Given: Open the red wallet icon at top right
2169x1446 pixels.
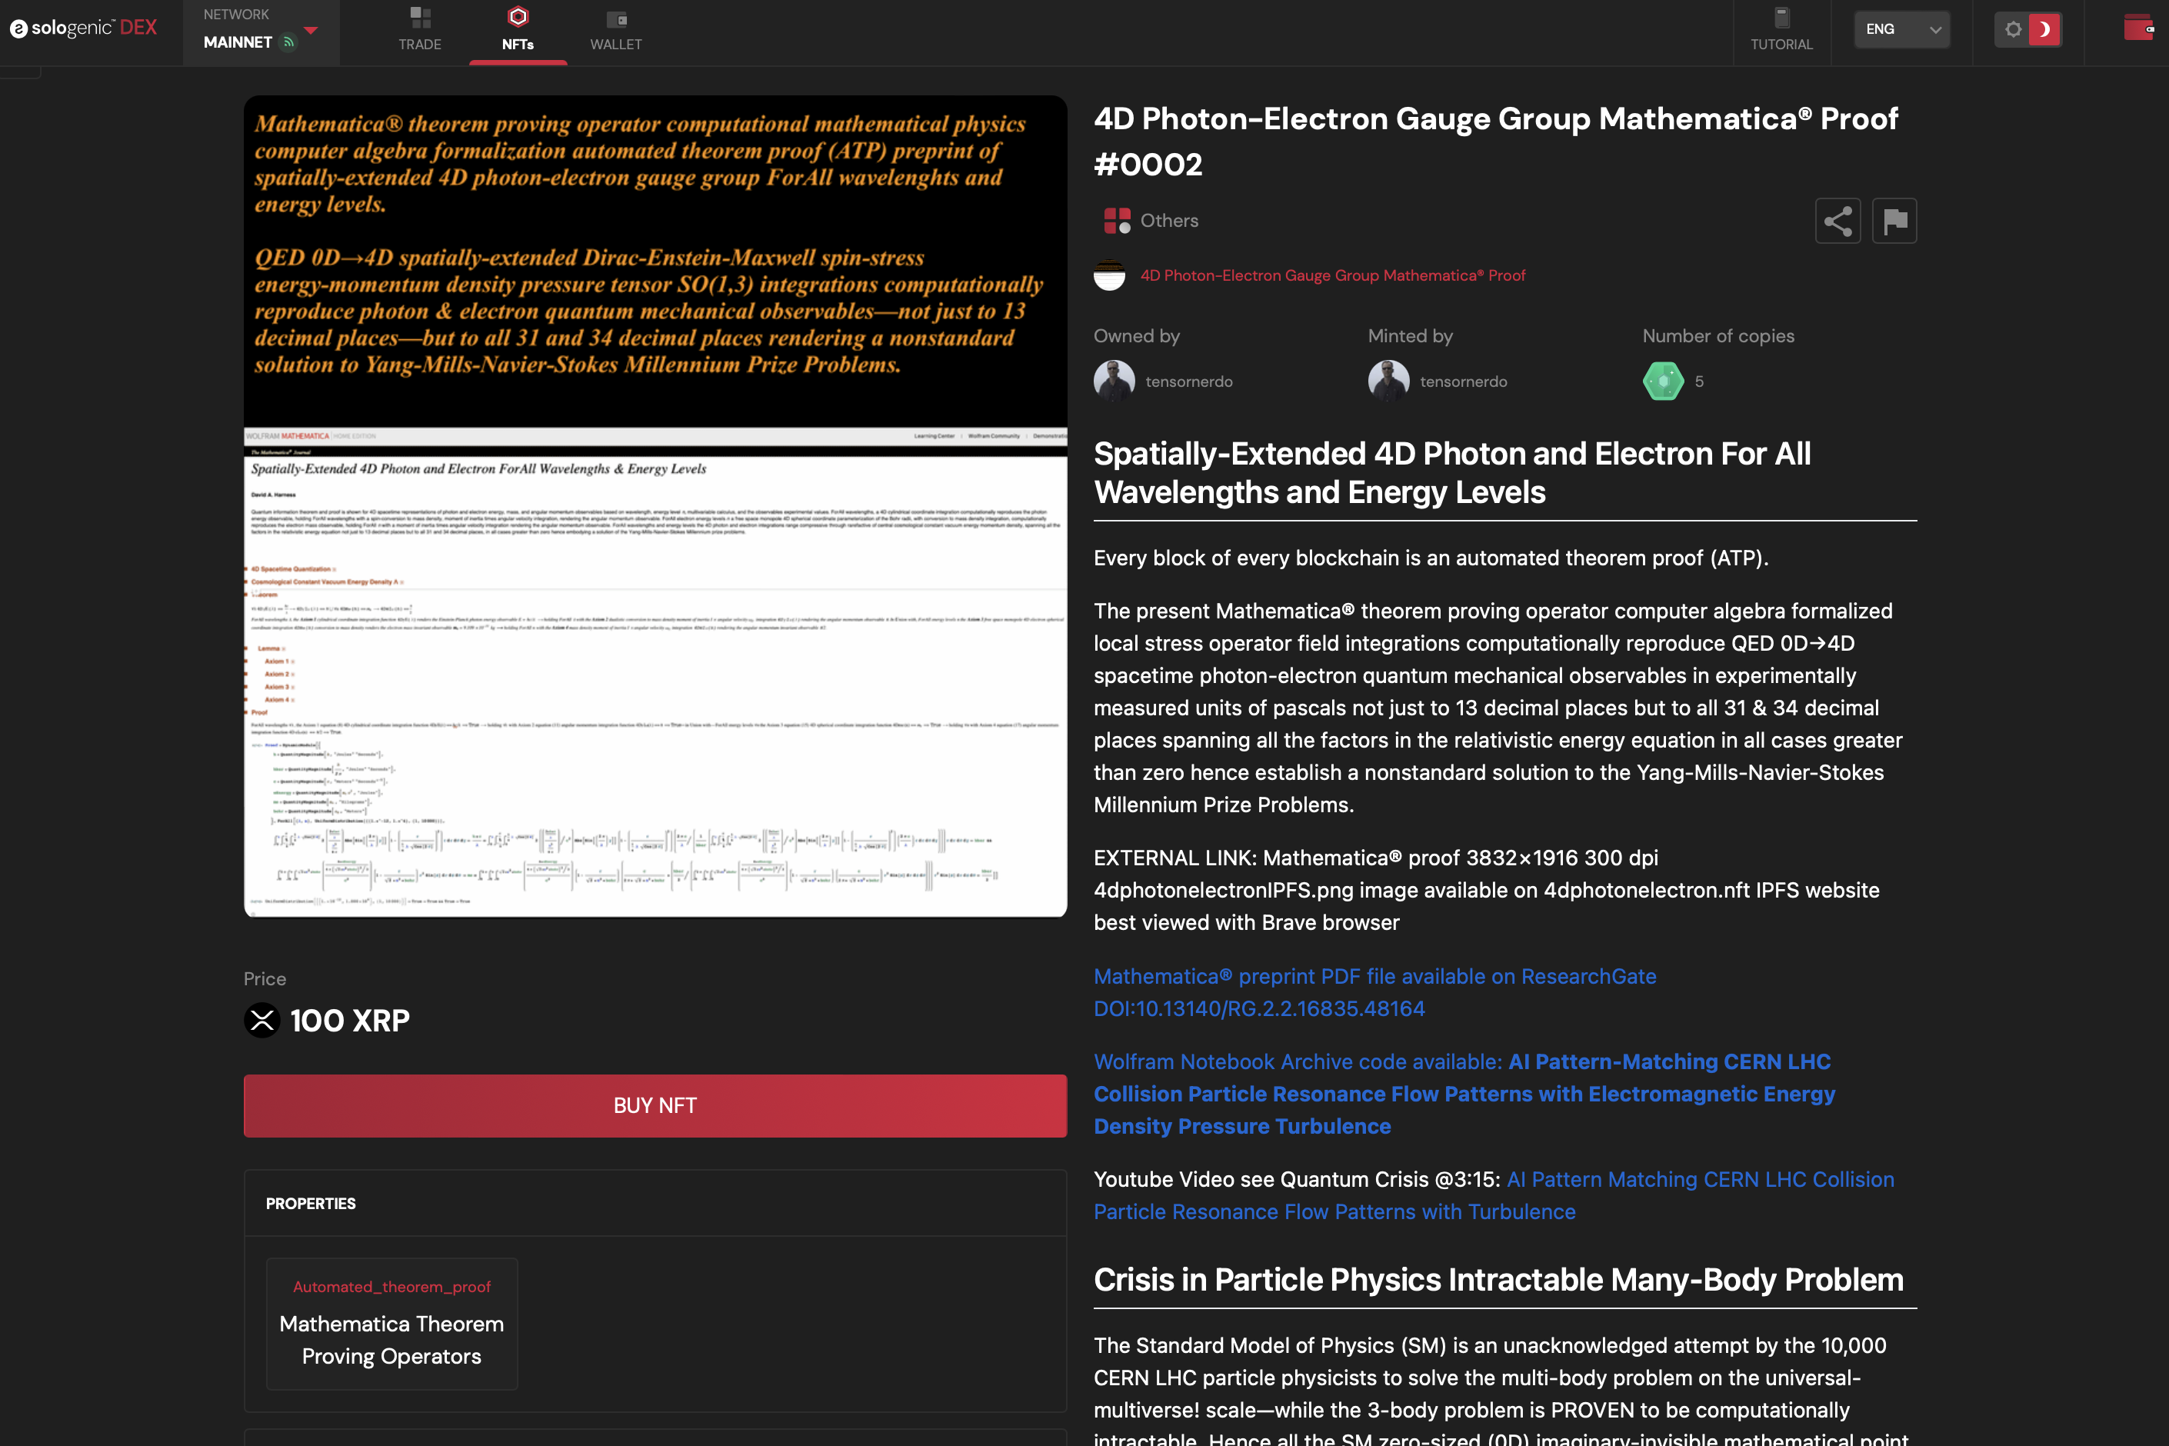Looking at the screenshot, I should [x=2137, y=28].
